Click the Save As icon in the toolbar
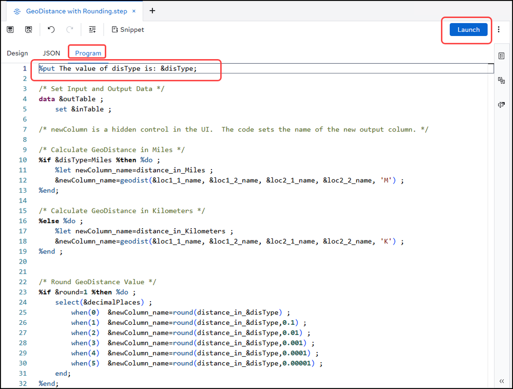The width and height of the screenshot is (513, 389). pyautogui.click(x=29, y=29)
